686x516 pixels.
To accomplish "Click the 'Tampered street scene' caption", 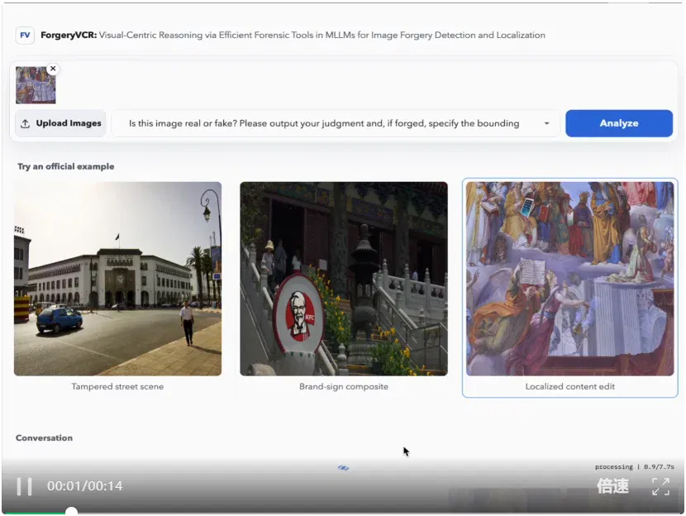I will [117, 386].
